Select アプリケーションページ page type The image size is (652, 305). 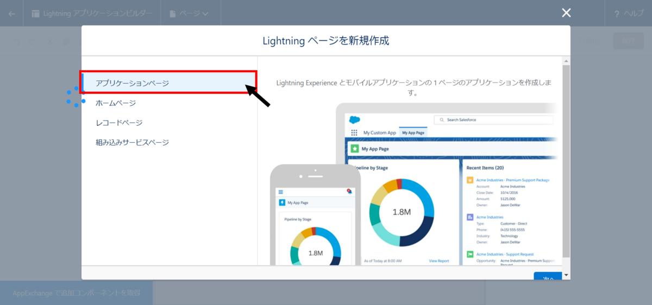tap(168, 83)
